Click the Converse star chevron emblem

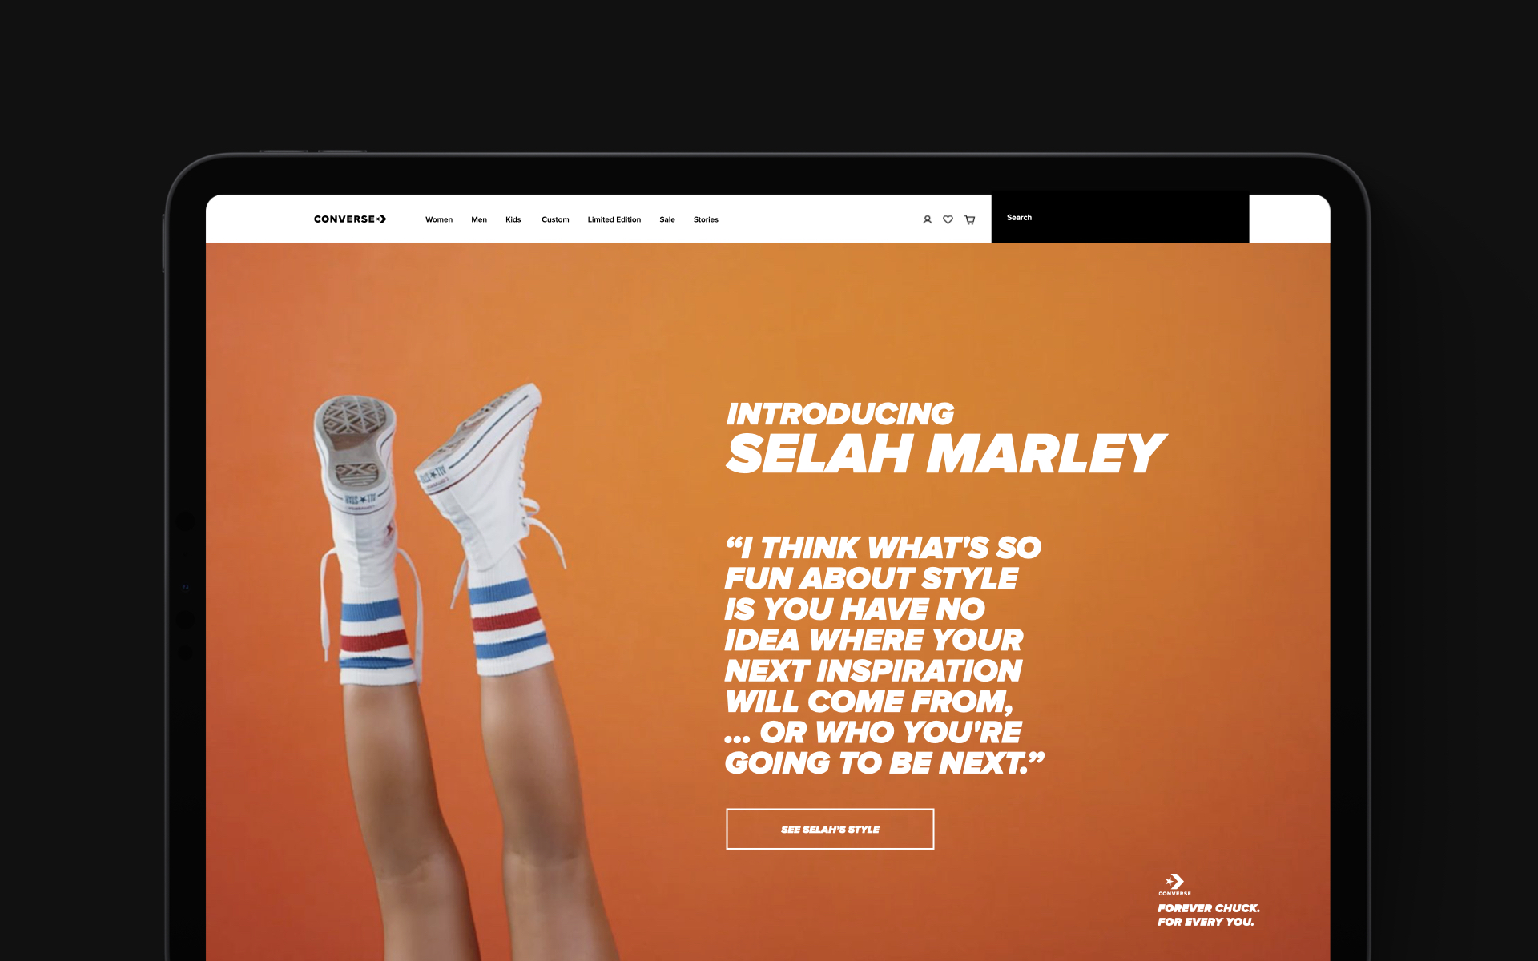[x=1174, y=882]
